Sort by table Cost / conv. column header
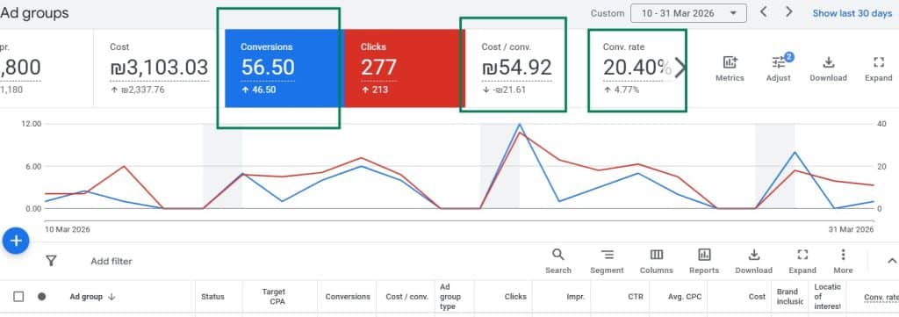The height and width of the screenshot is (317, 899). 407,296
